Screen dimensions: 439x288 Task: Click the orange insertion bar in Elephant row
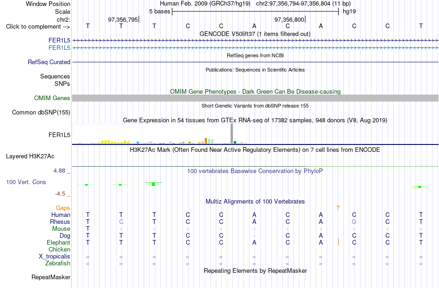click(338, 242)
